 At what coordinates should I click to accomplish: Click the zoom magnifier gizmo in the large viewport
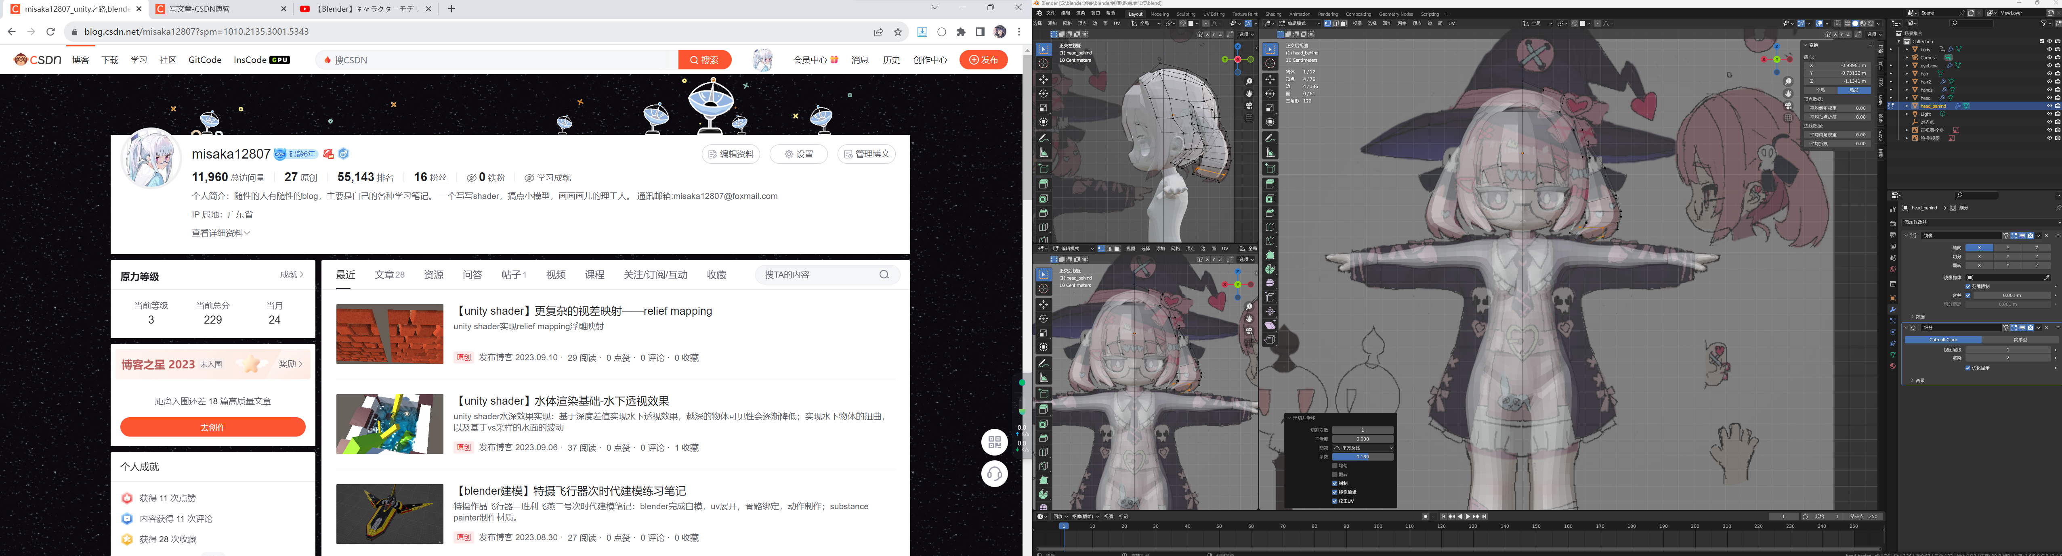pyautogui.click(x=1788, y=82)
